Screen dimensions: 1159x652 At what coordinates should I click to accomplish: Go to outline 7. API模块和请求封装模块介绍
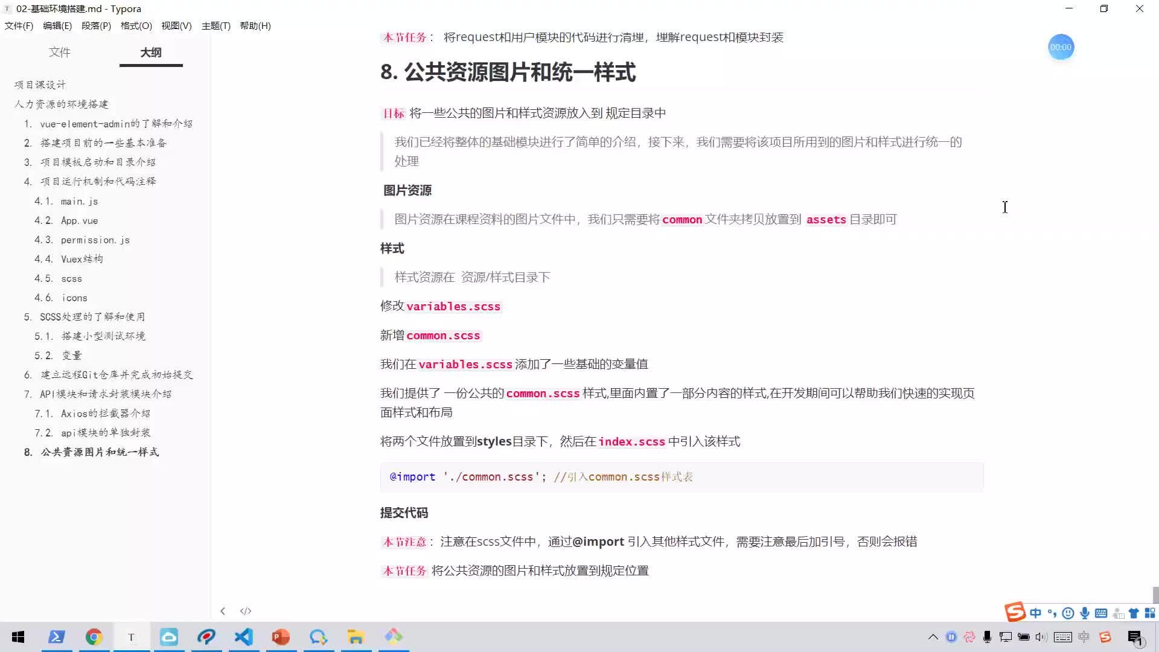point(98,394)
